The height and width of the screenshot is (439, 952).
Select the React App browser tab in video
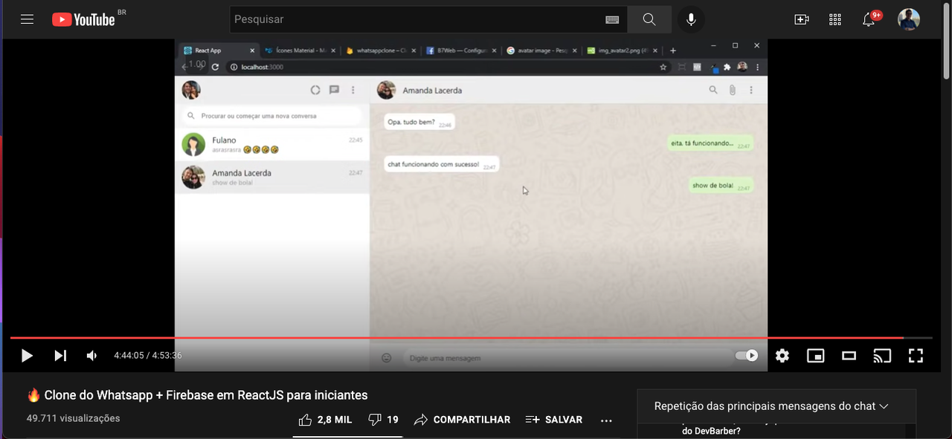(x=217, y=51)
